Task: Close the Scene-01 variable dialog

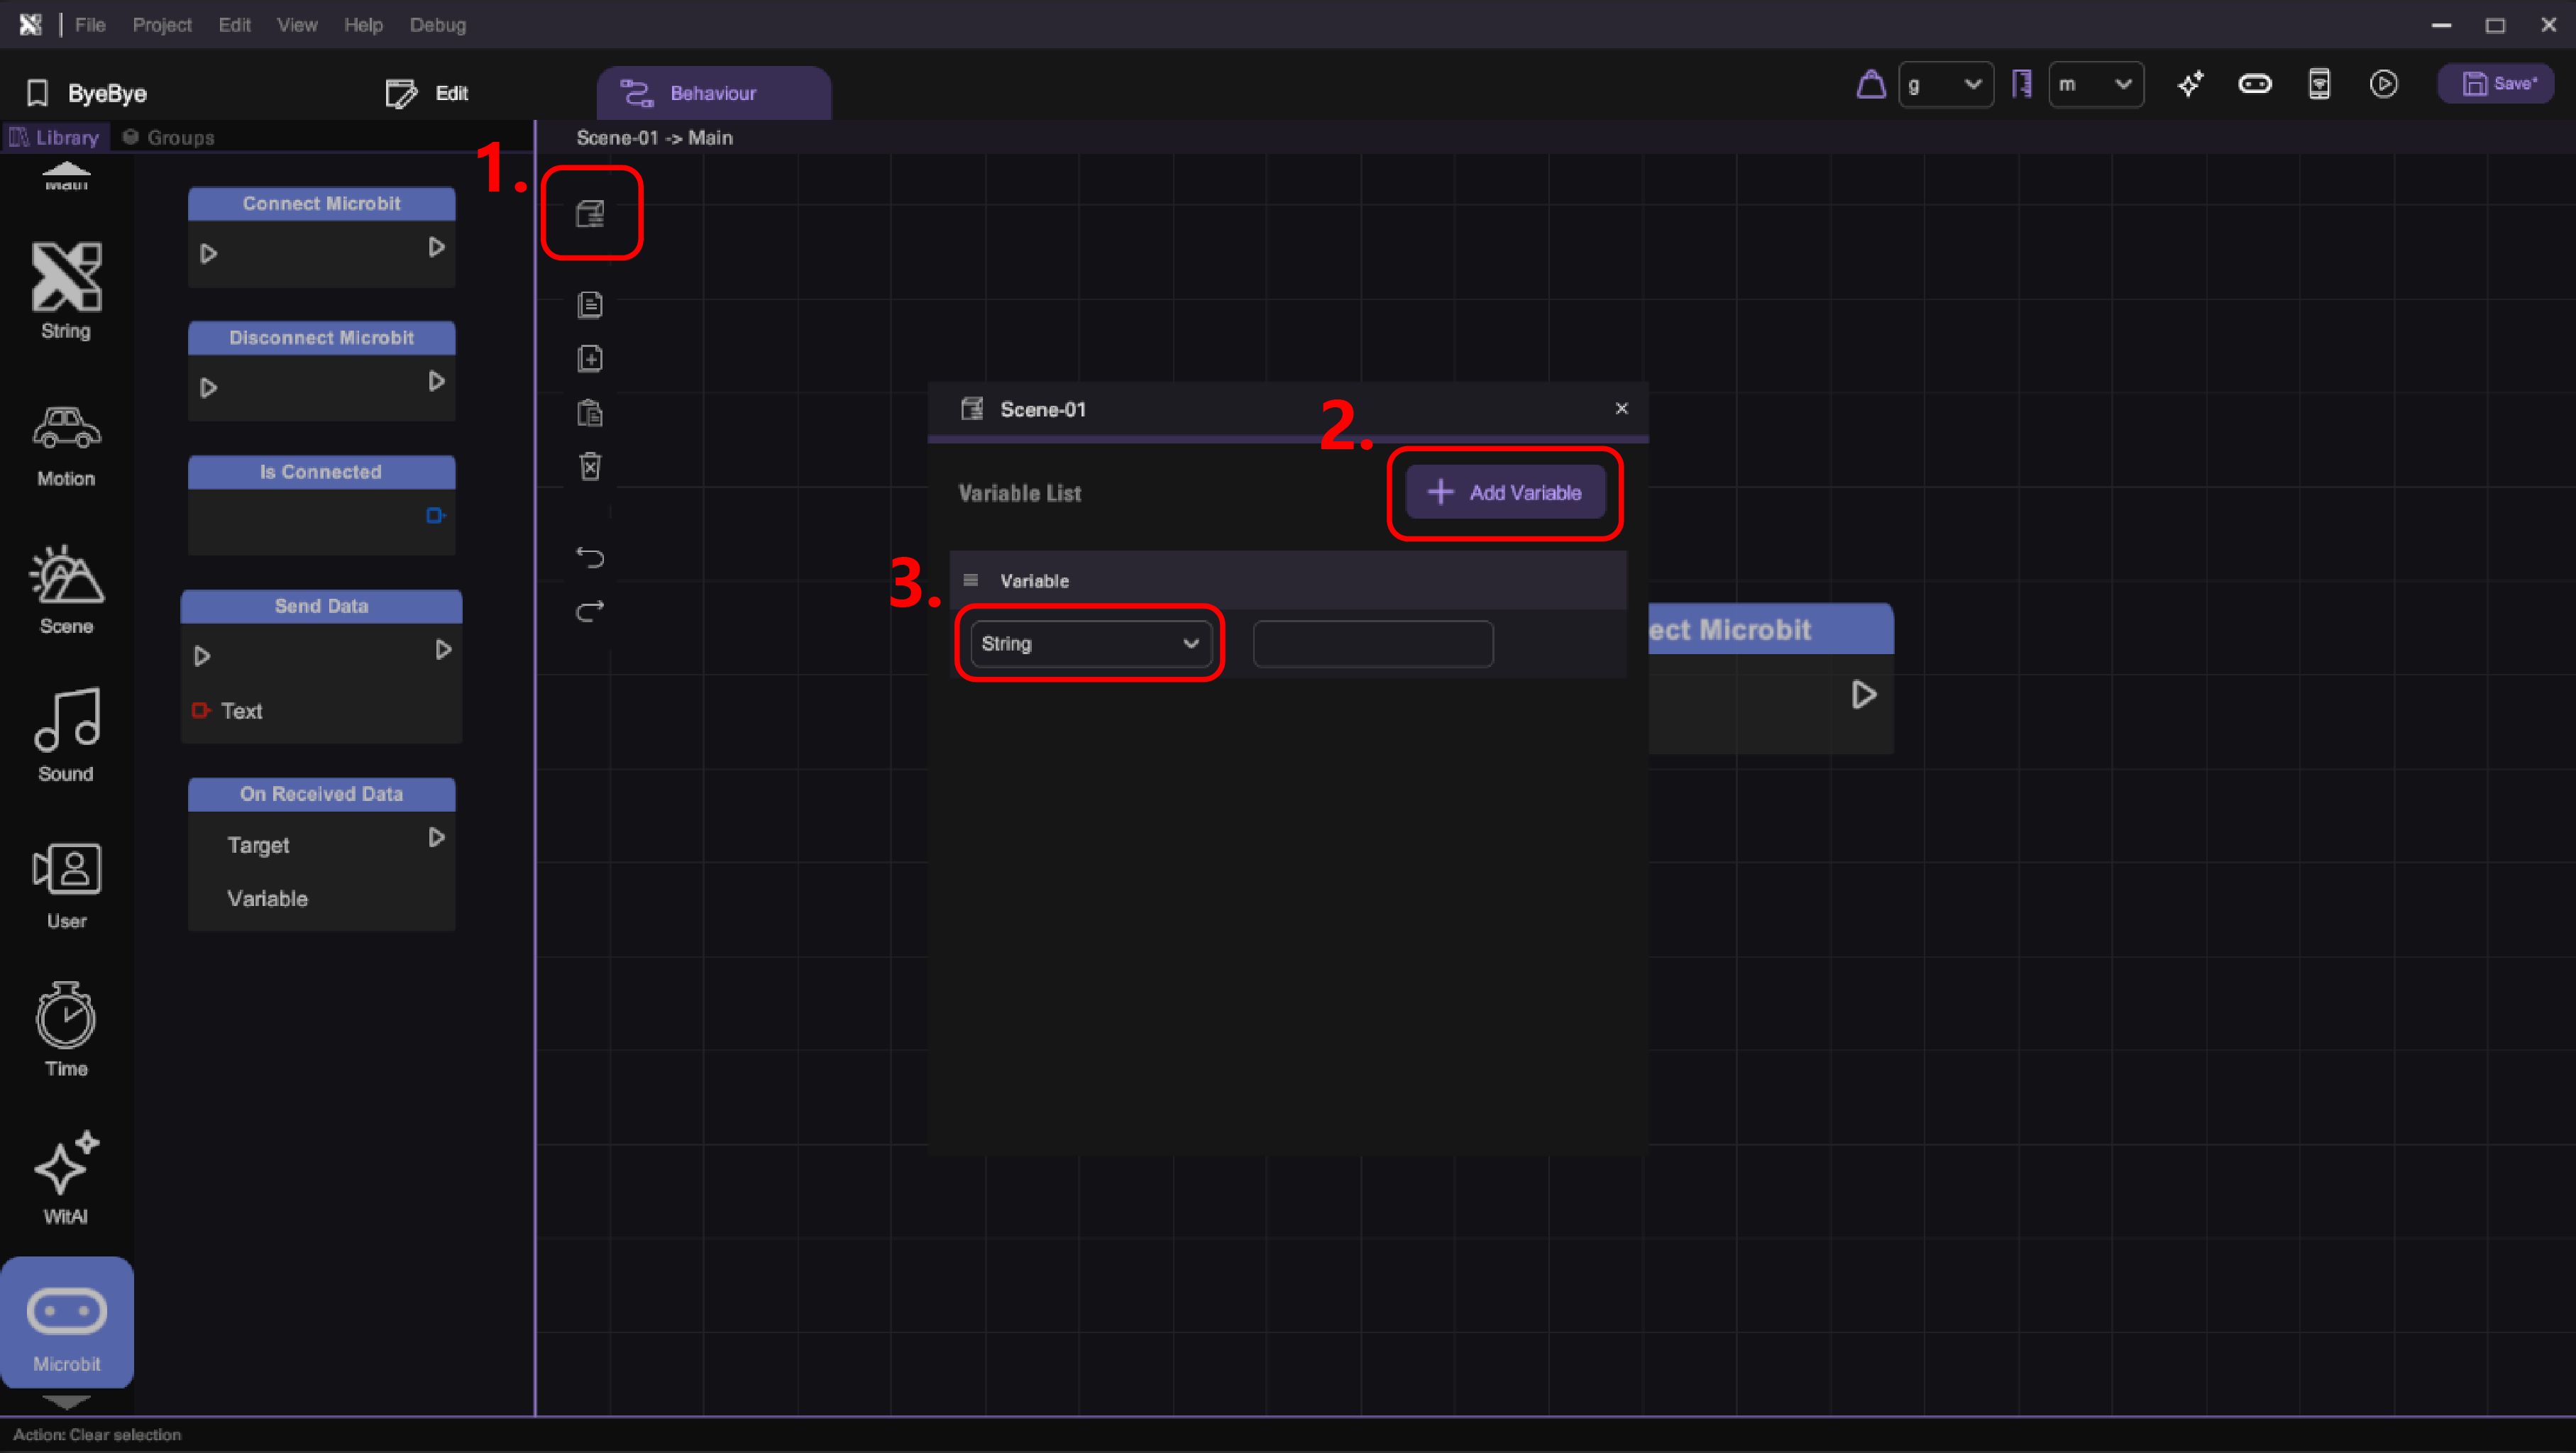Action: (x=1621, y=408)
